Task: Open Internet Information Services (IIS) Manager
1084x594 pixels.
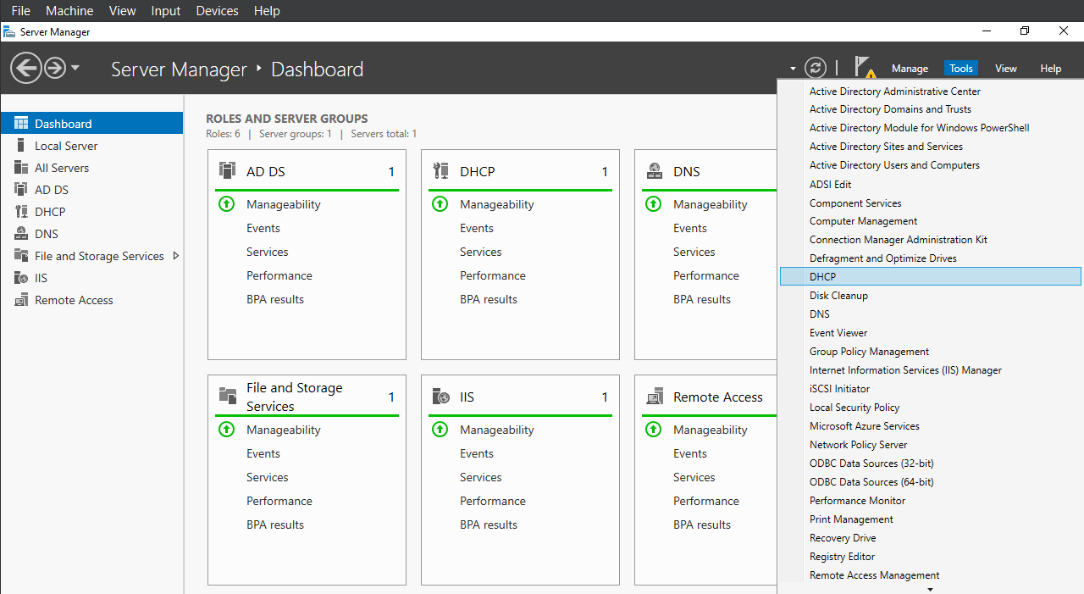Action: pyautogui.click(x=905, y=370)
